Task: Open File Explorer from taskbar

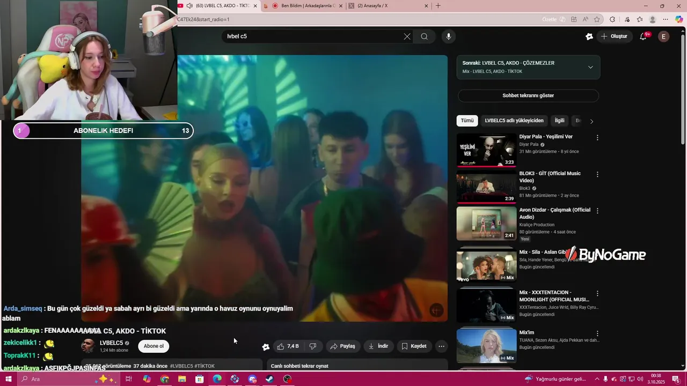Action: click(182, 379)
